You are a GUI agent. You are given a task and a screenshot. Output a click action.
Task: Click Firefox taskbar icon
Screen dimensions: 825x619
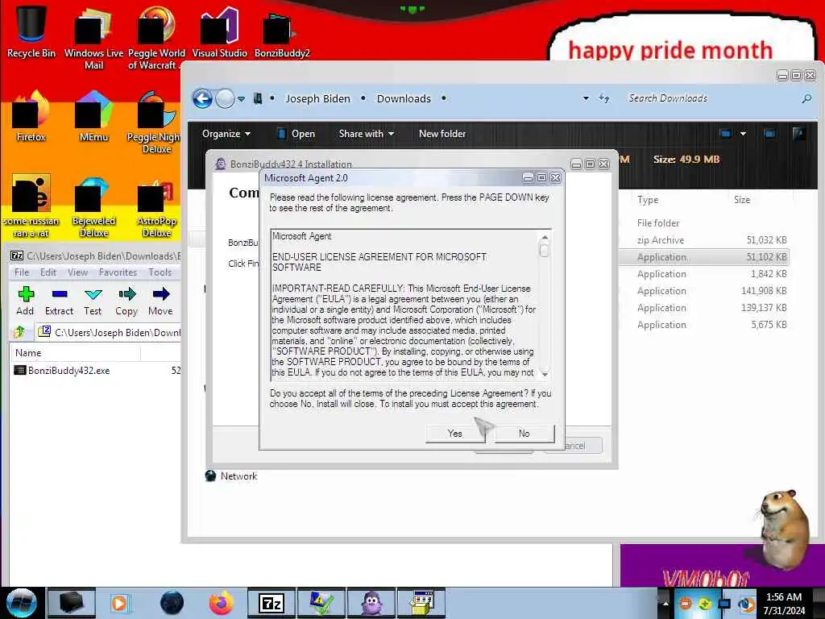point(222,603)
